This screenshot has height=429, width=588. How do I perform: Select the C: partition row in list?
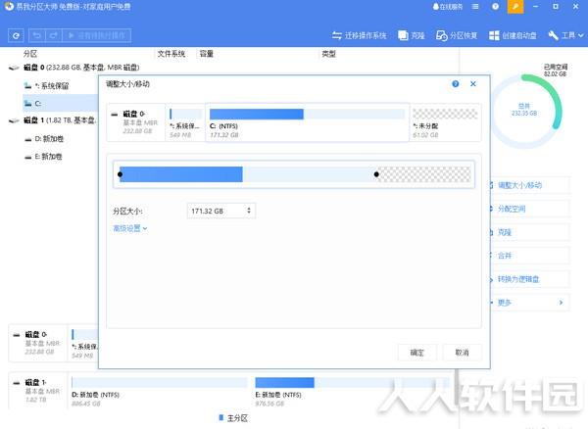(x=61, y=103)
